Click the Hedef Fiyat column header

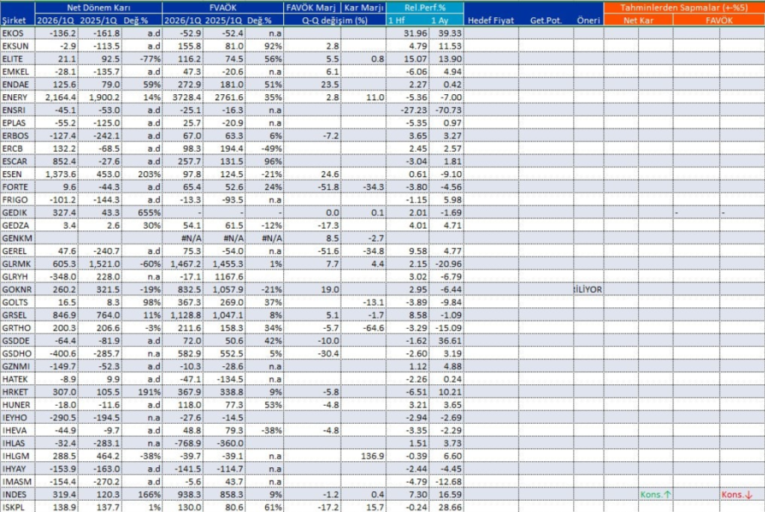tap(490, 20)
